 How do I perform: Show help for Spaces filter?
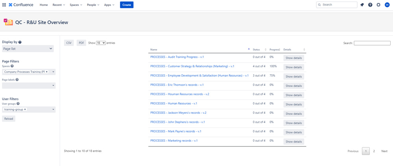pos(12,66)
